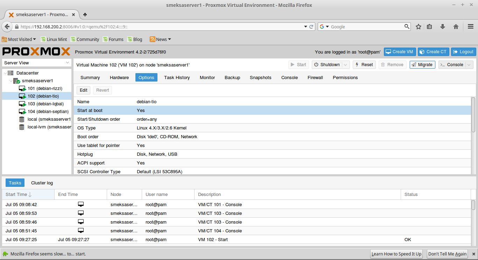
Task: Click the monitor icon in the 08:59:53 task row
Action: pos(81,213)
